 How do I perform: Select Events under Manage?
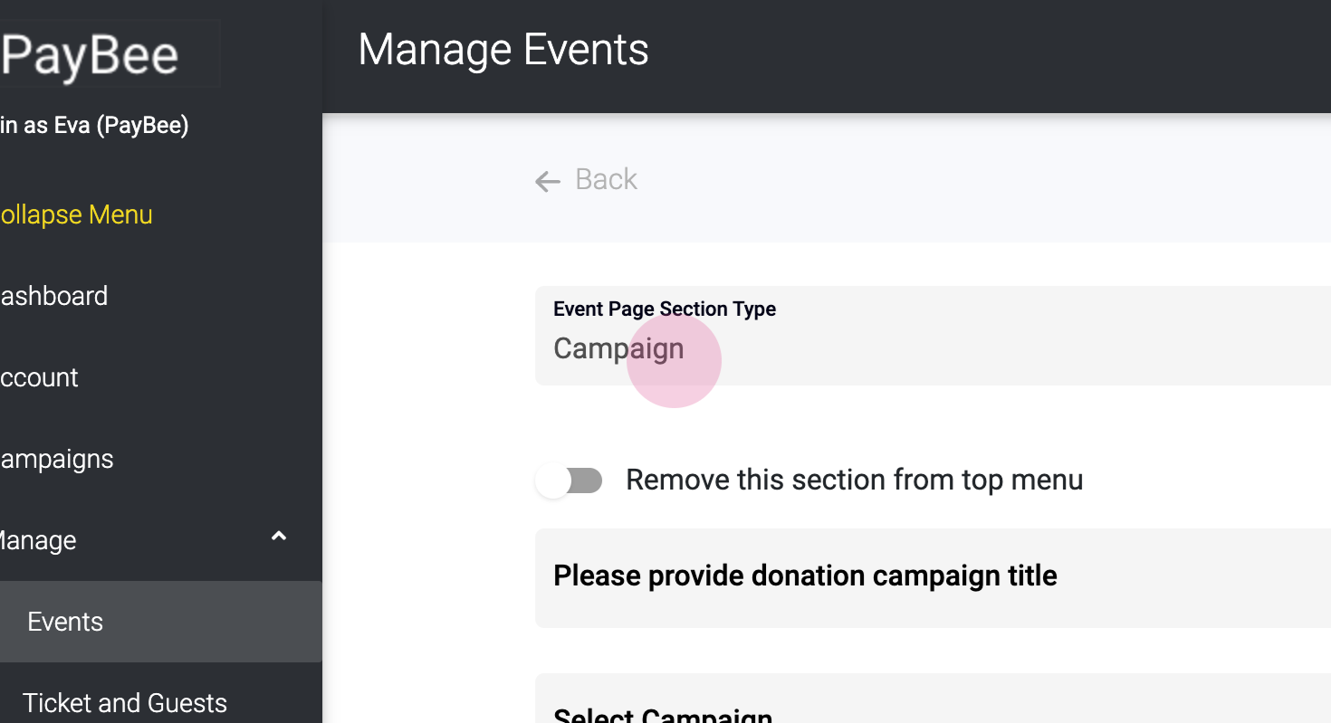click(65, 622)
